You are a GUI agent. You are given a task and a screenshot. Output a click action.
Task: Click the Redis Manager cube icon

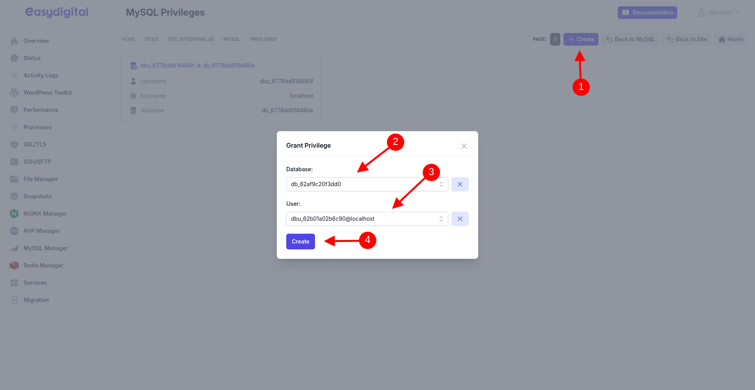[14, 265]
